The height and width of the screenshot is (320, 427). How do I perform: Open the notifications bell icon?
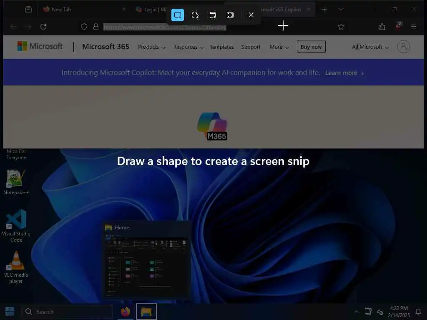[418, 312]
